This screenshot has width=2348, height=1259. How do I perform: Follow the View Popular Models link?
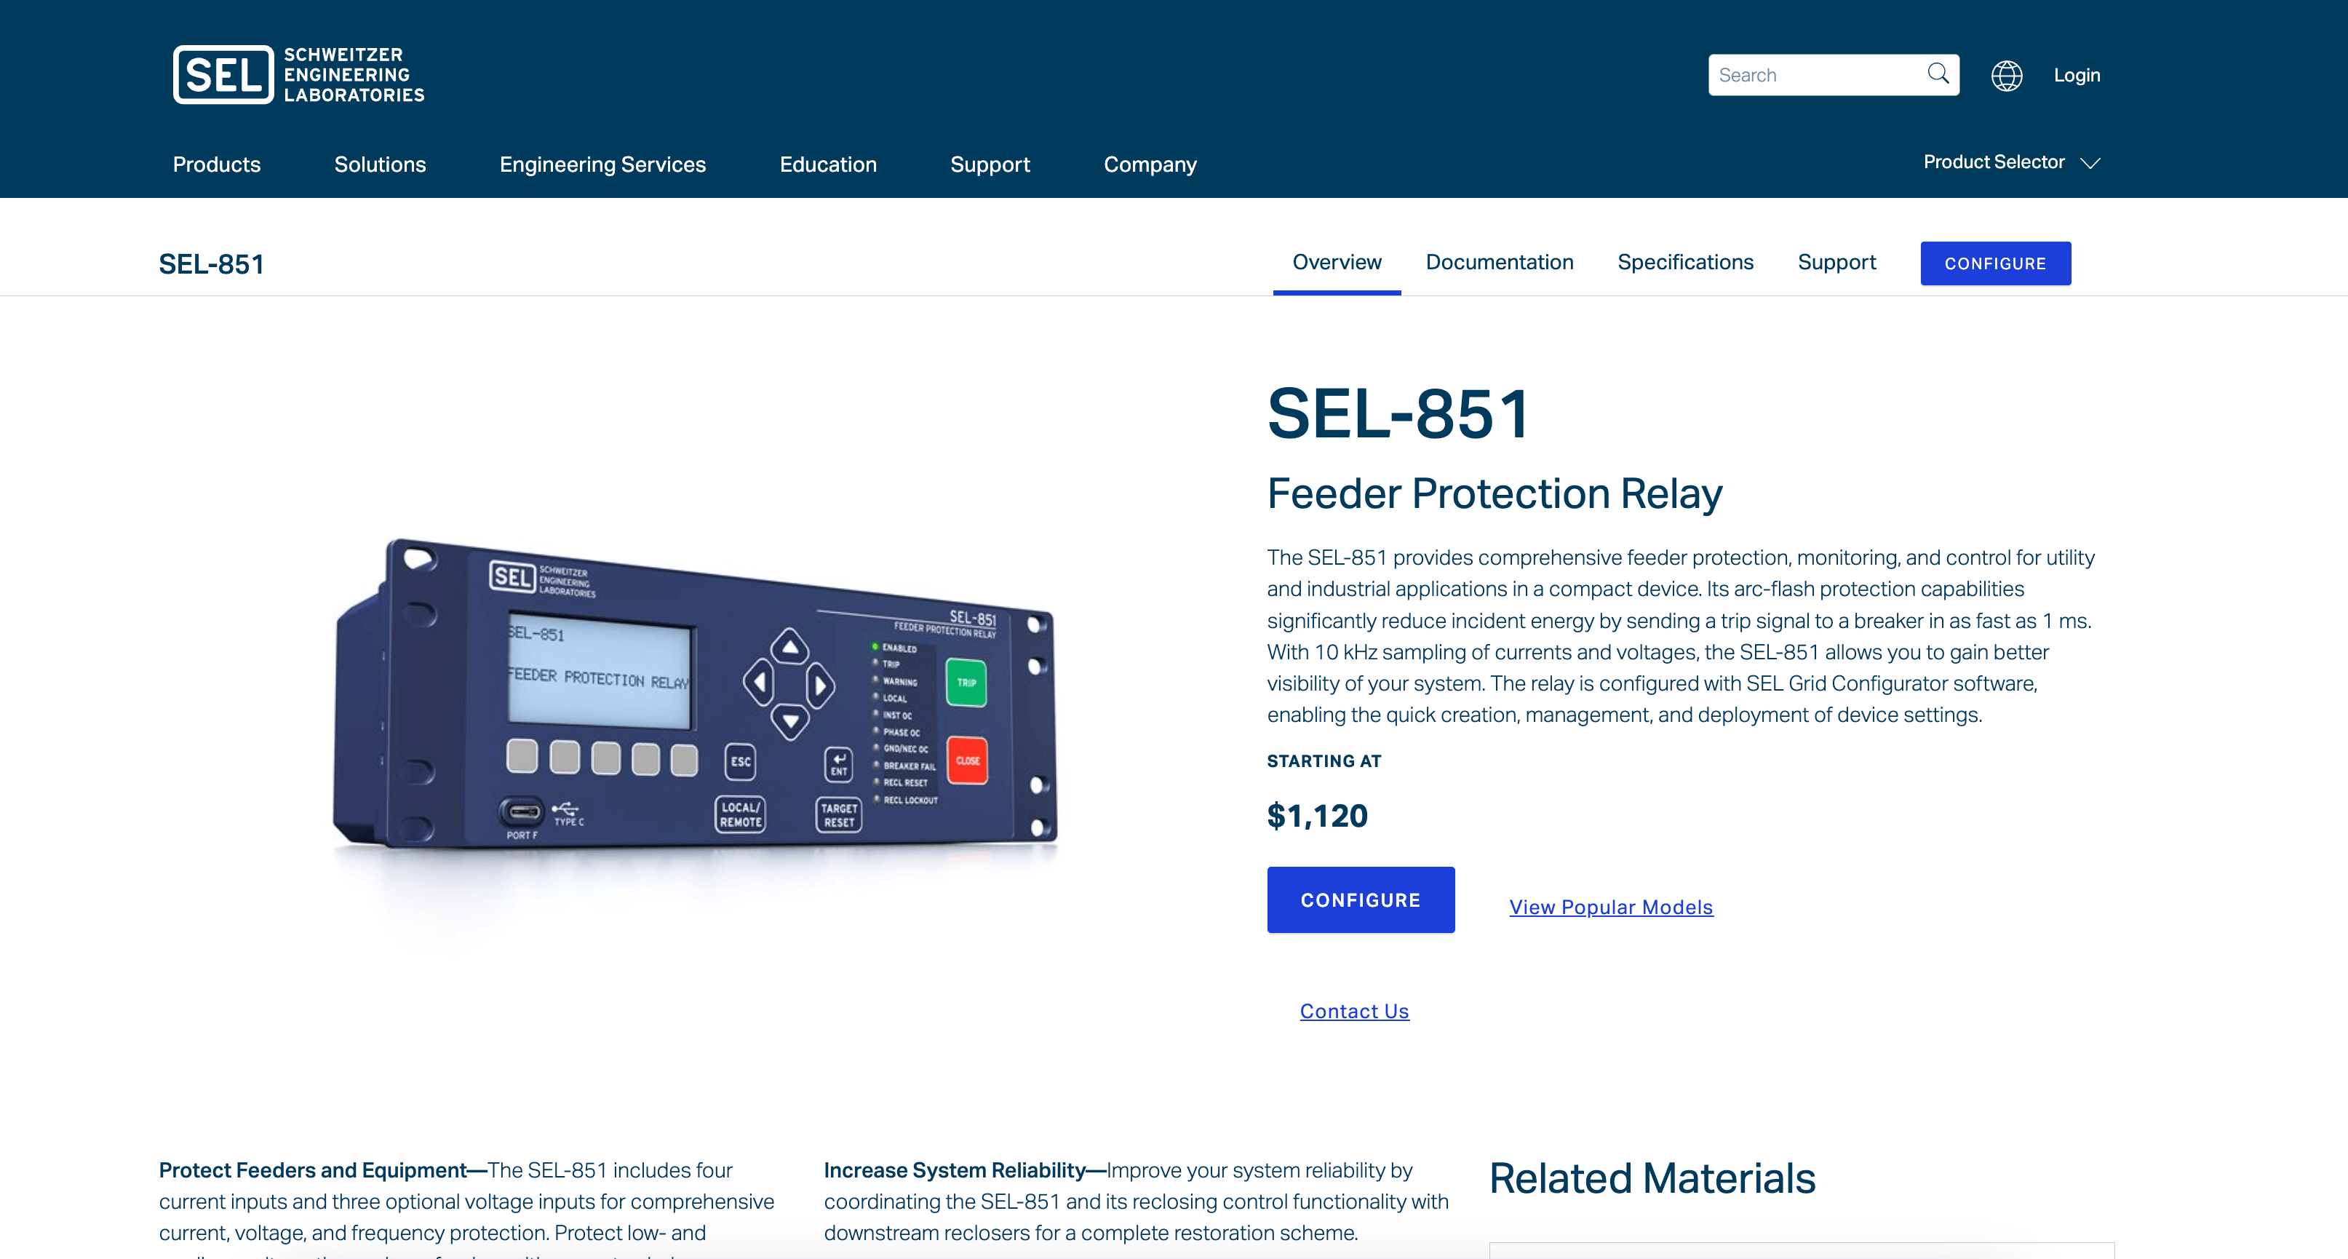click(1611, 907)
